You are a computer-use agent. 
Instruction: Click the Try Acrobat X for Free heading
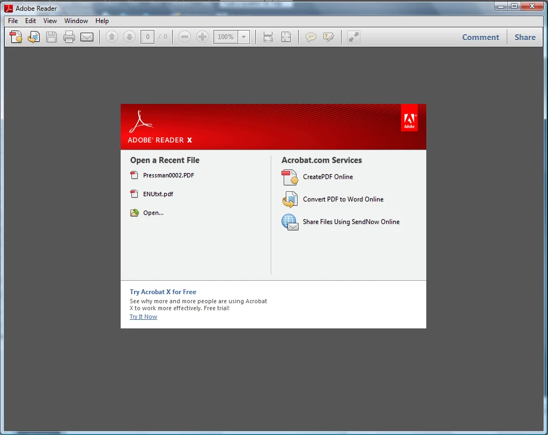coord(163,292)
